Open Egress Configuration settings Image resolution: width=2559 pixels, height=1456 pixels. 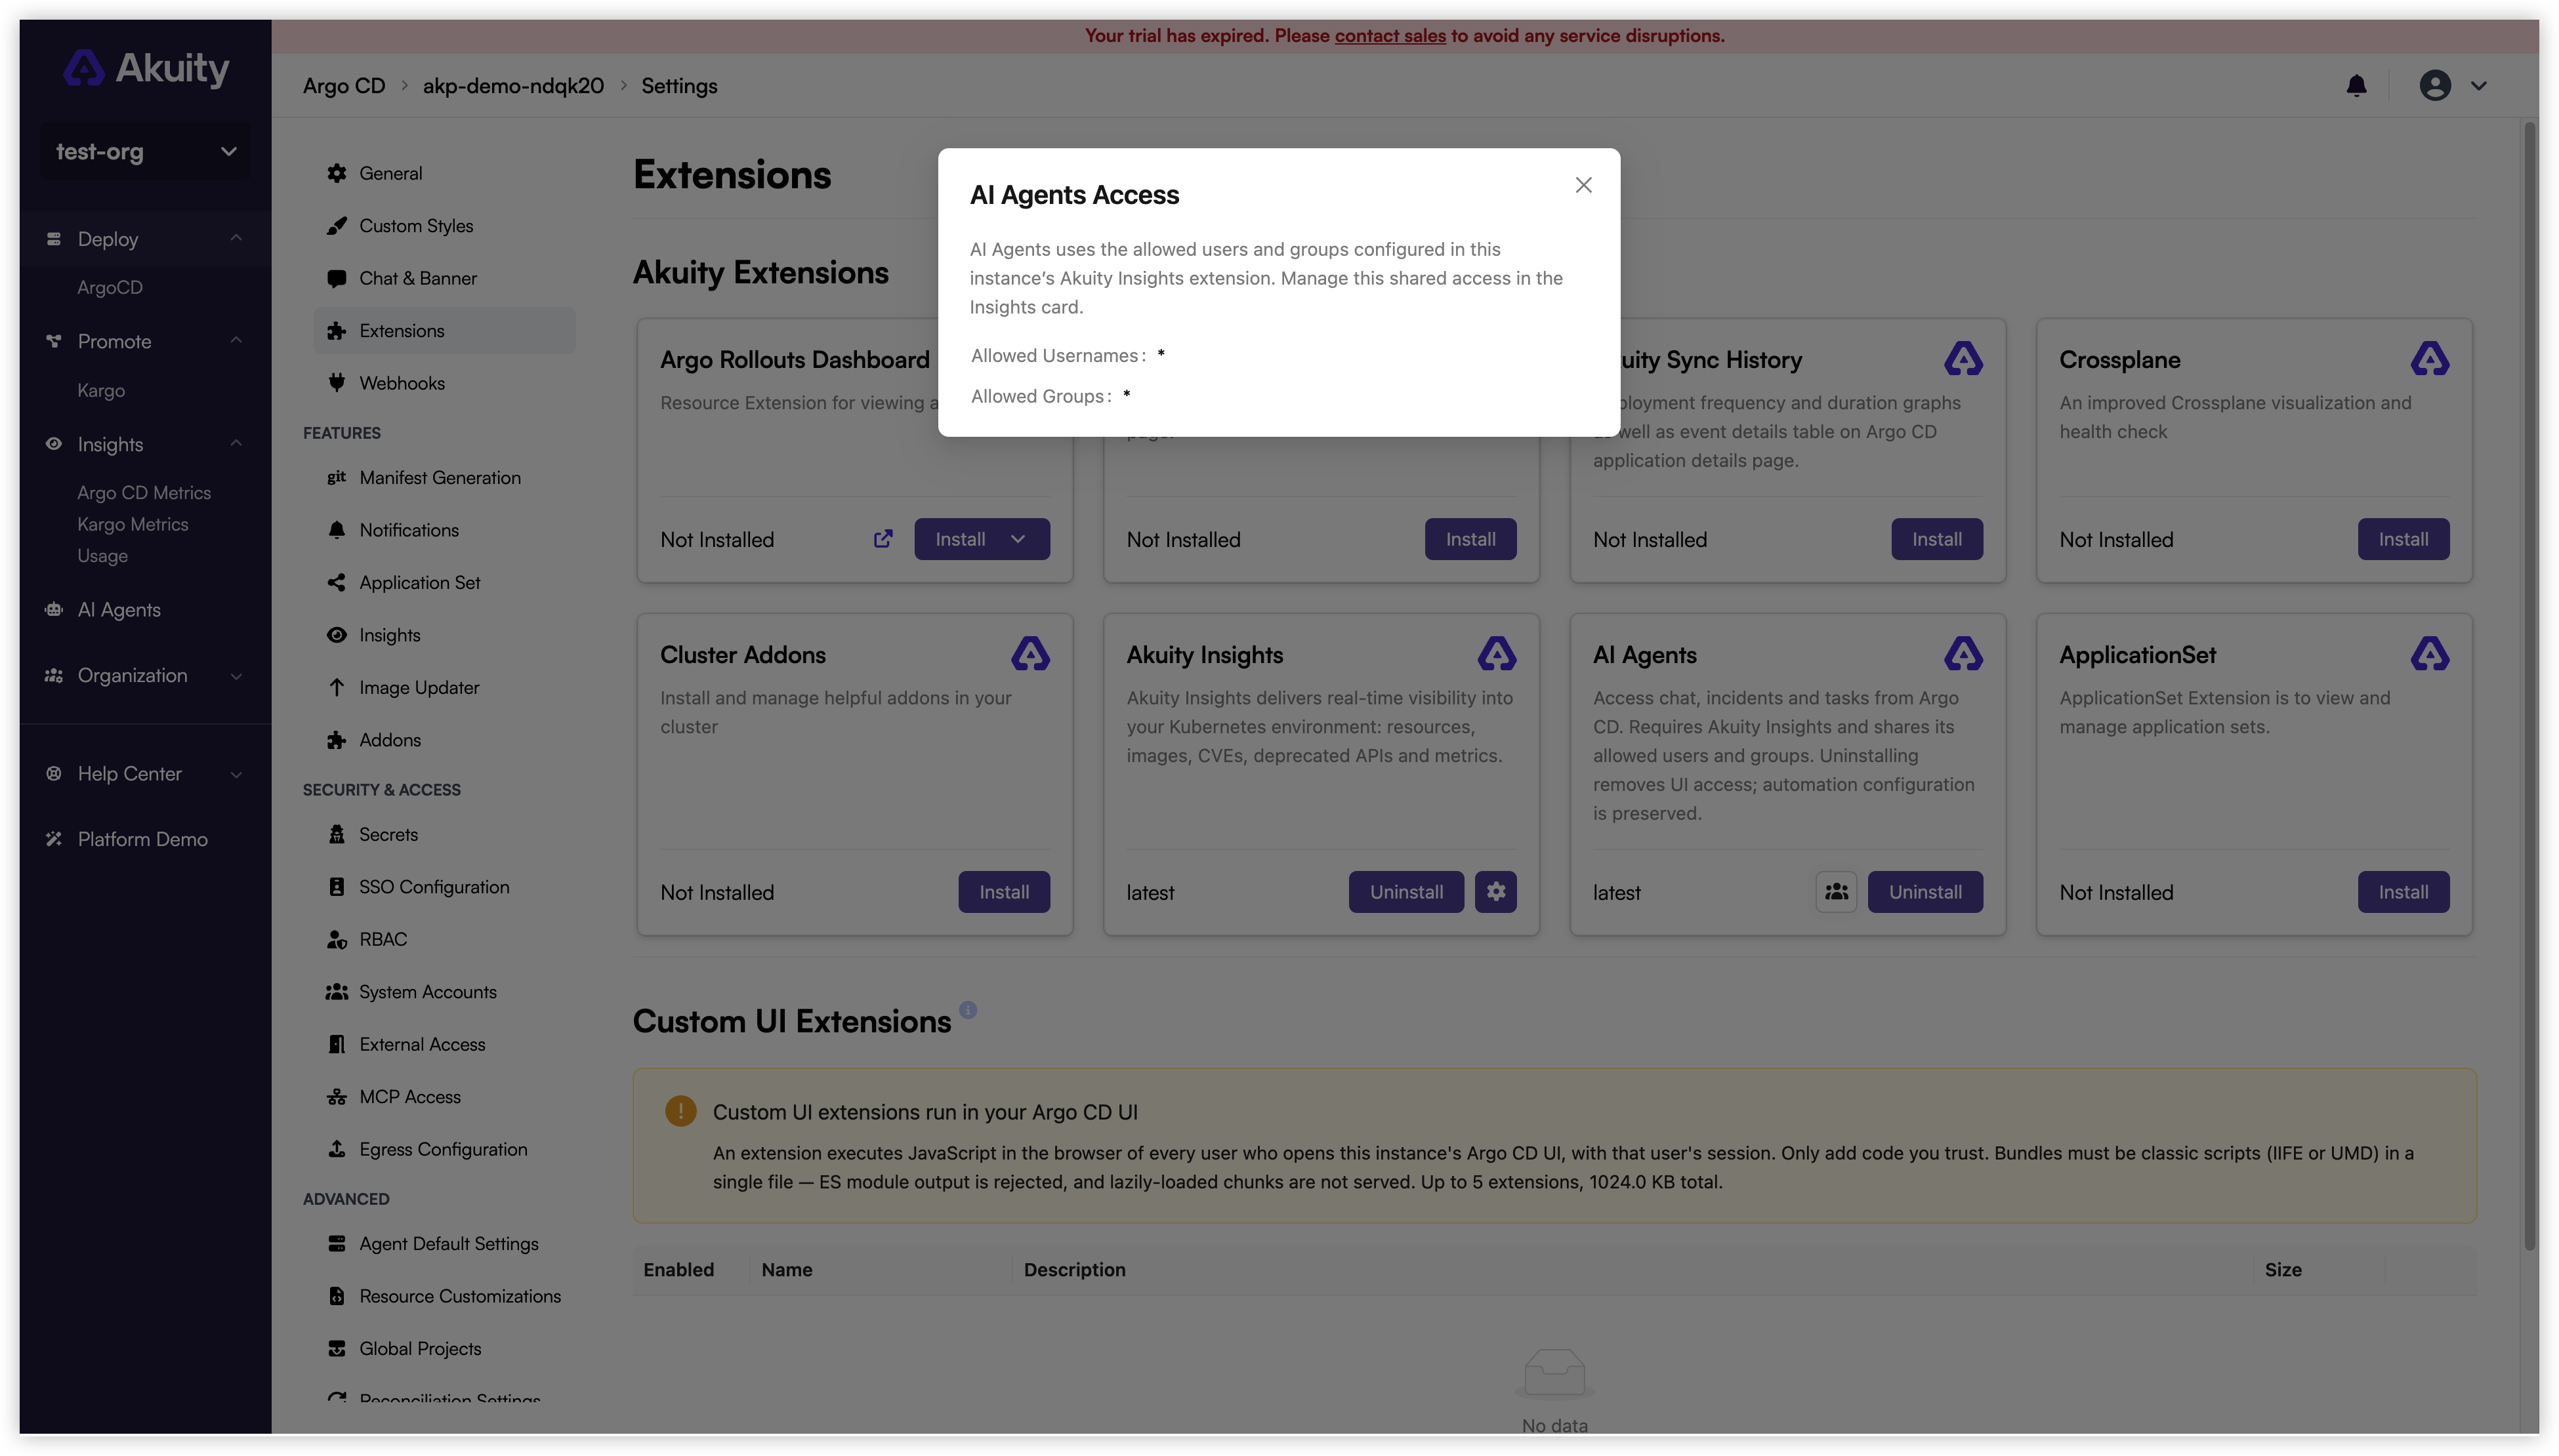444,1150
